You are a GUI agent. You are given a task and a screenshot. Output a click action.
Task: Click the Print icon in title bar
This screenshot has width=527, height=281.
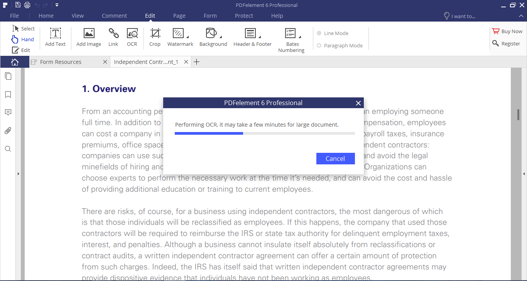pos(27,5)
